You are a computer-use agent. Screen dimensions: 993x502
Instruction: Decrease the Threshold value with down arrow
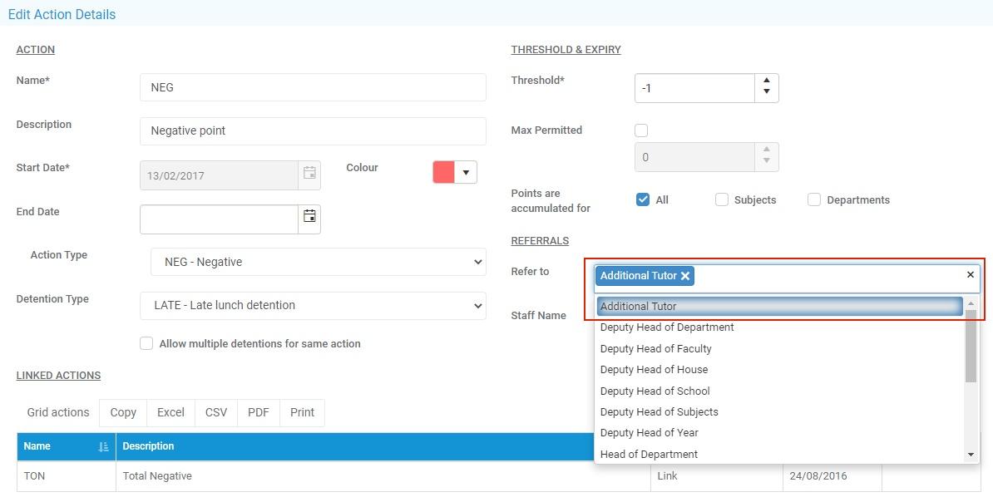pos(766,93)
